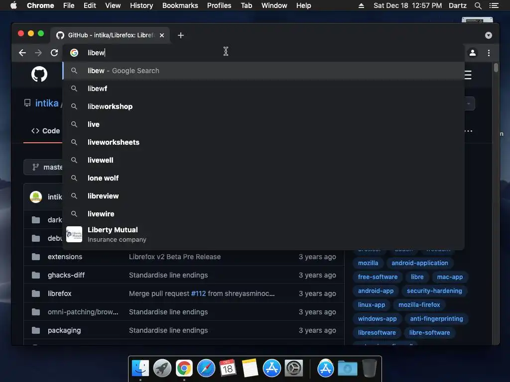Click the mozilla topic tag

(x=368, y=263)
